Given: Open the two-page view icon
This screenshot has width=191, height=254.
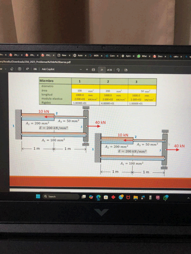Looking at the screenshot, I should (126, 70).
